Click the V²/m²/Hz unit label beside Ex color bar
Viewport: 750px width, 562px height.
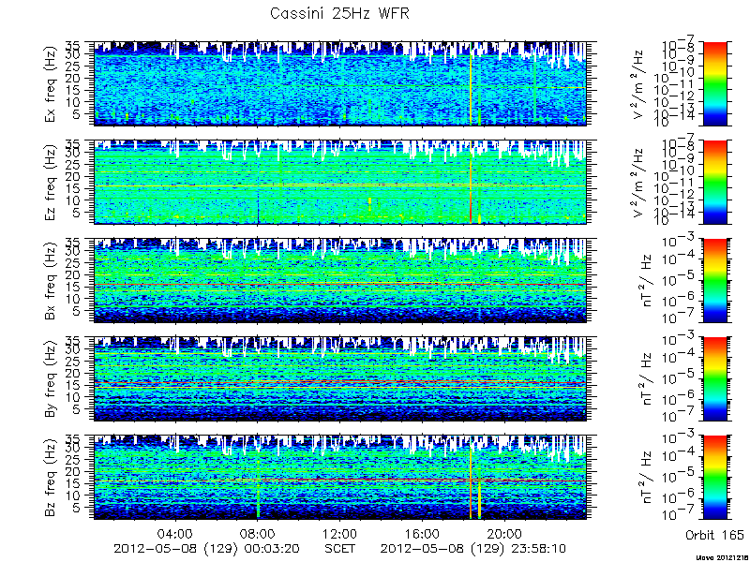(x=639, y=83)
